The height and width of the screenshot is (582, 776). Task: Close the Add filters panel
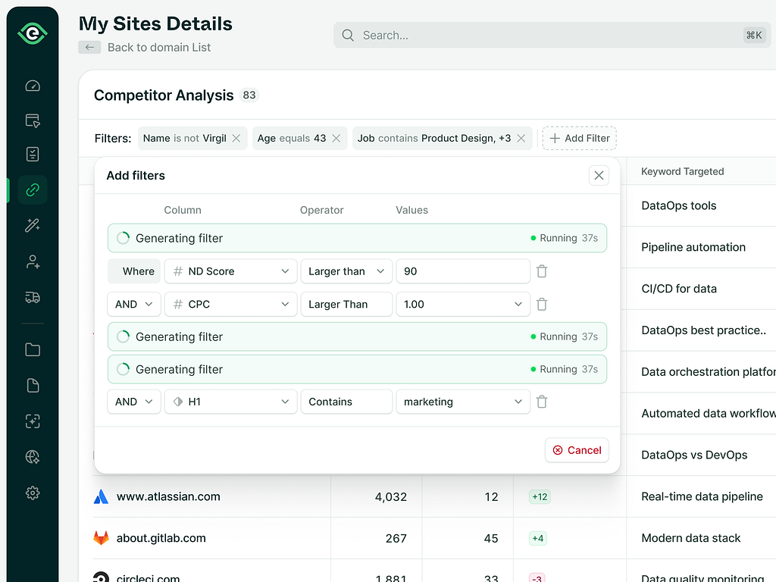point(599,175)
